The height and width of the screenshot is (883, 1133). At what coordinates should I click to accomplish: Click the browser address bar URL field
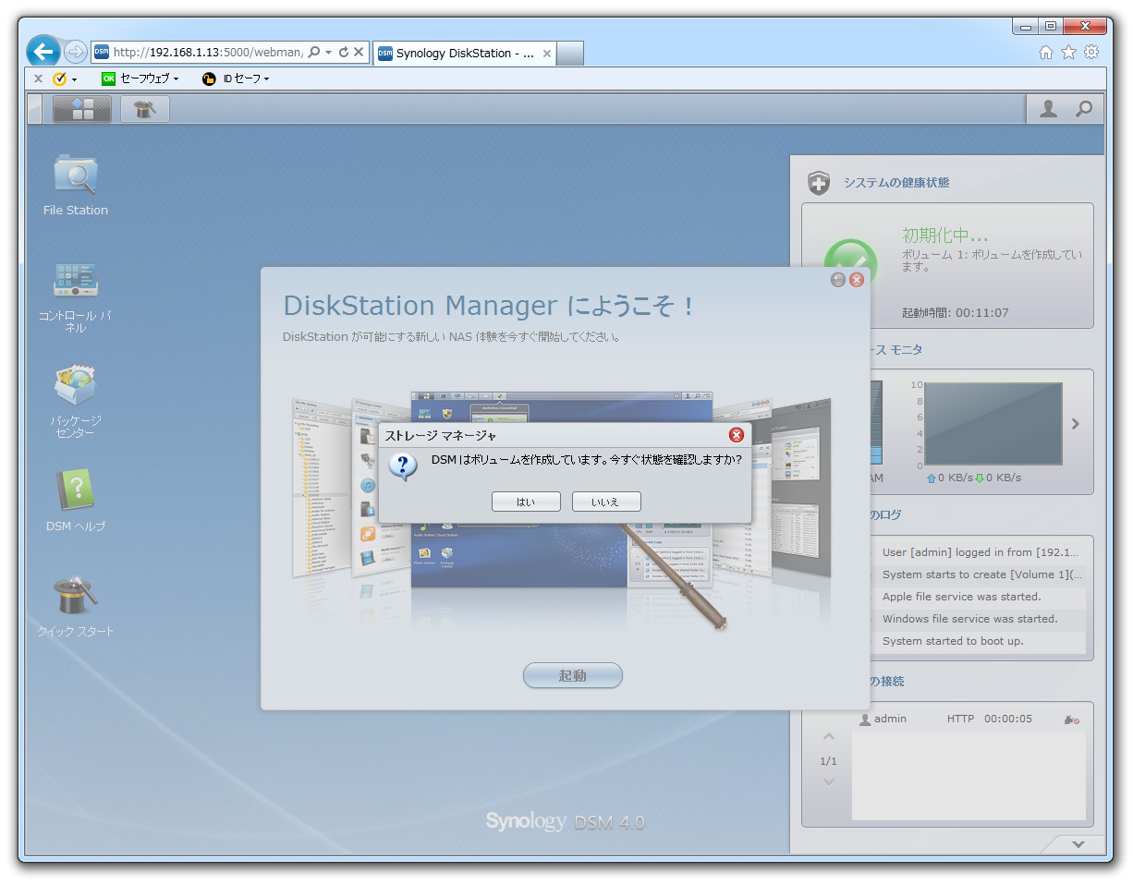[x=207, y=53]
